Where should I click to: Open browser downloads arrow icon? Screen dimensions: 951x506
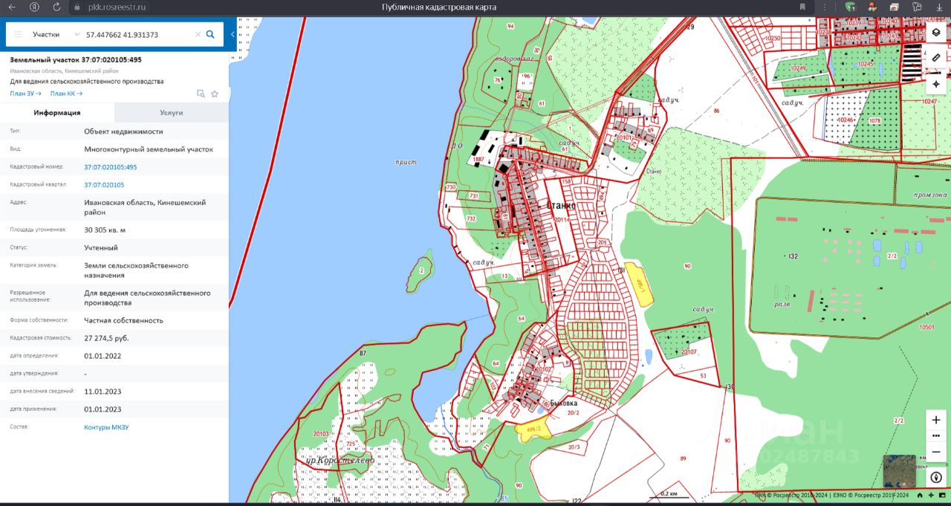coord(939,7)
